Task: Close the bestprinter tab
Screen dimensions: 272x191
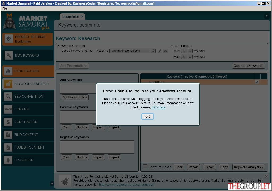Action: coord(82,16)
